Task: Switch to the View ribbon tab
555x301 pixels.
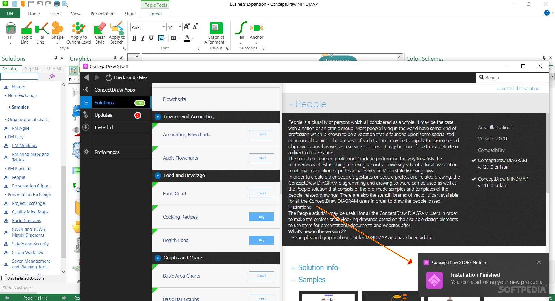Action: (75, 14)
